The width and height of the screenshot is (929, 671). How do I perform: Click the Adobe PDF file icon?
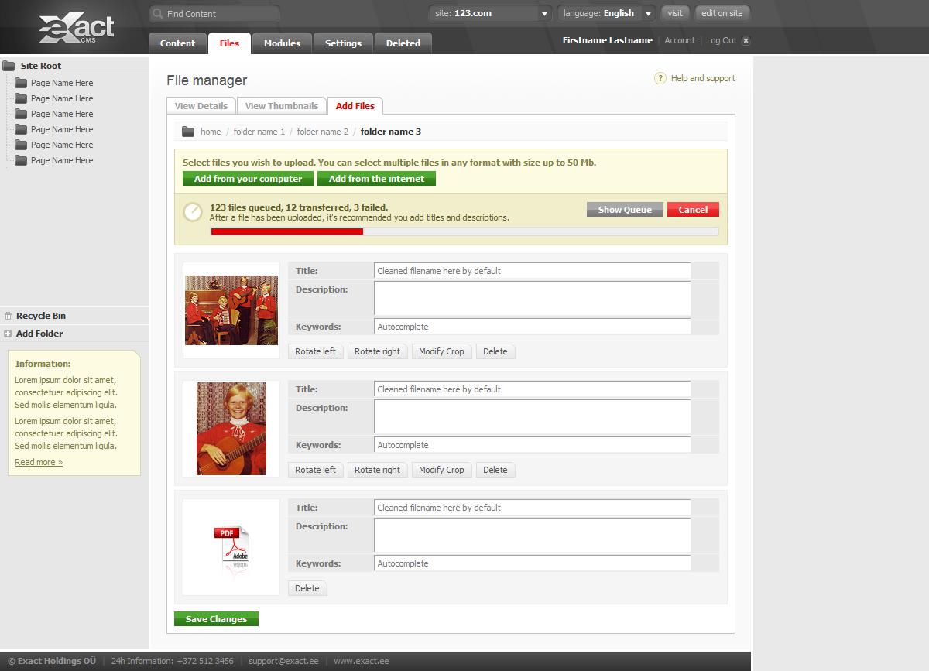point(231,548)
